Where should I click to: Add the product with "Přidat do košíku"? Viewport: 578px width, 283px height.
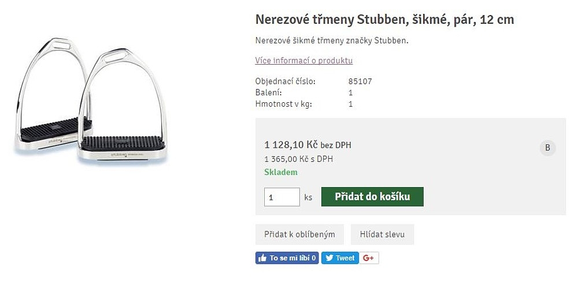372,196
